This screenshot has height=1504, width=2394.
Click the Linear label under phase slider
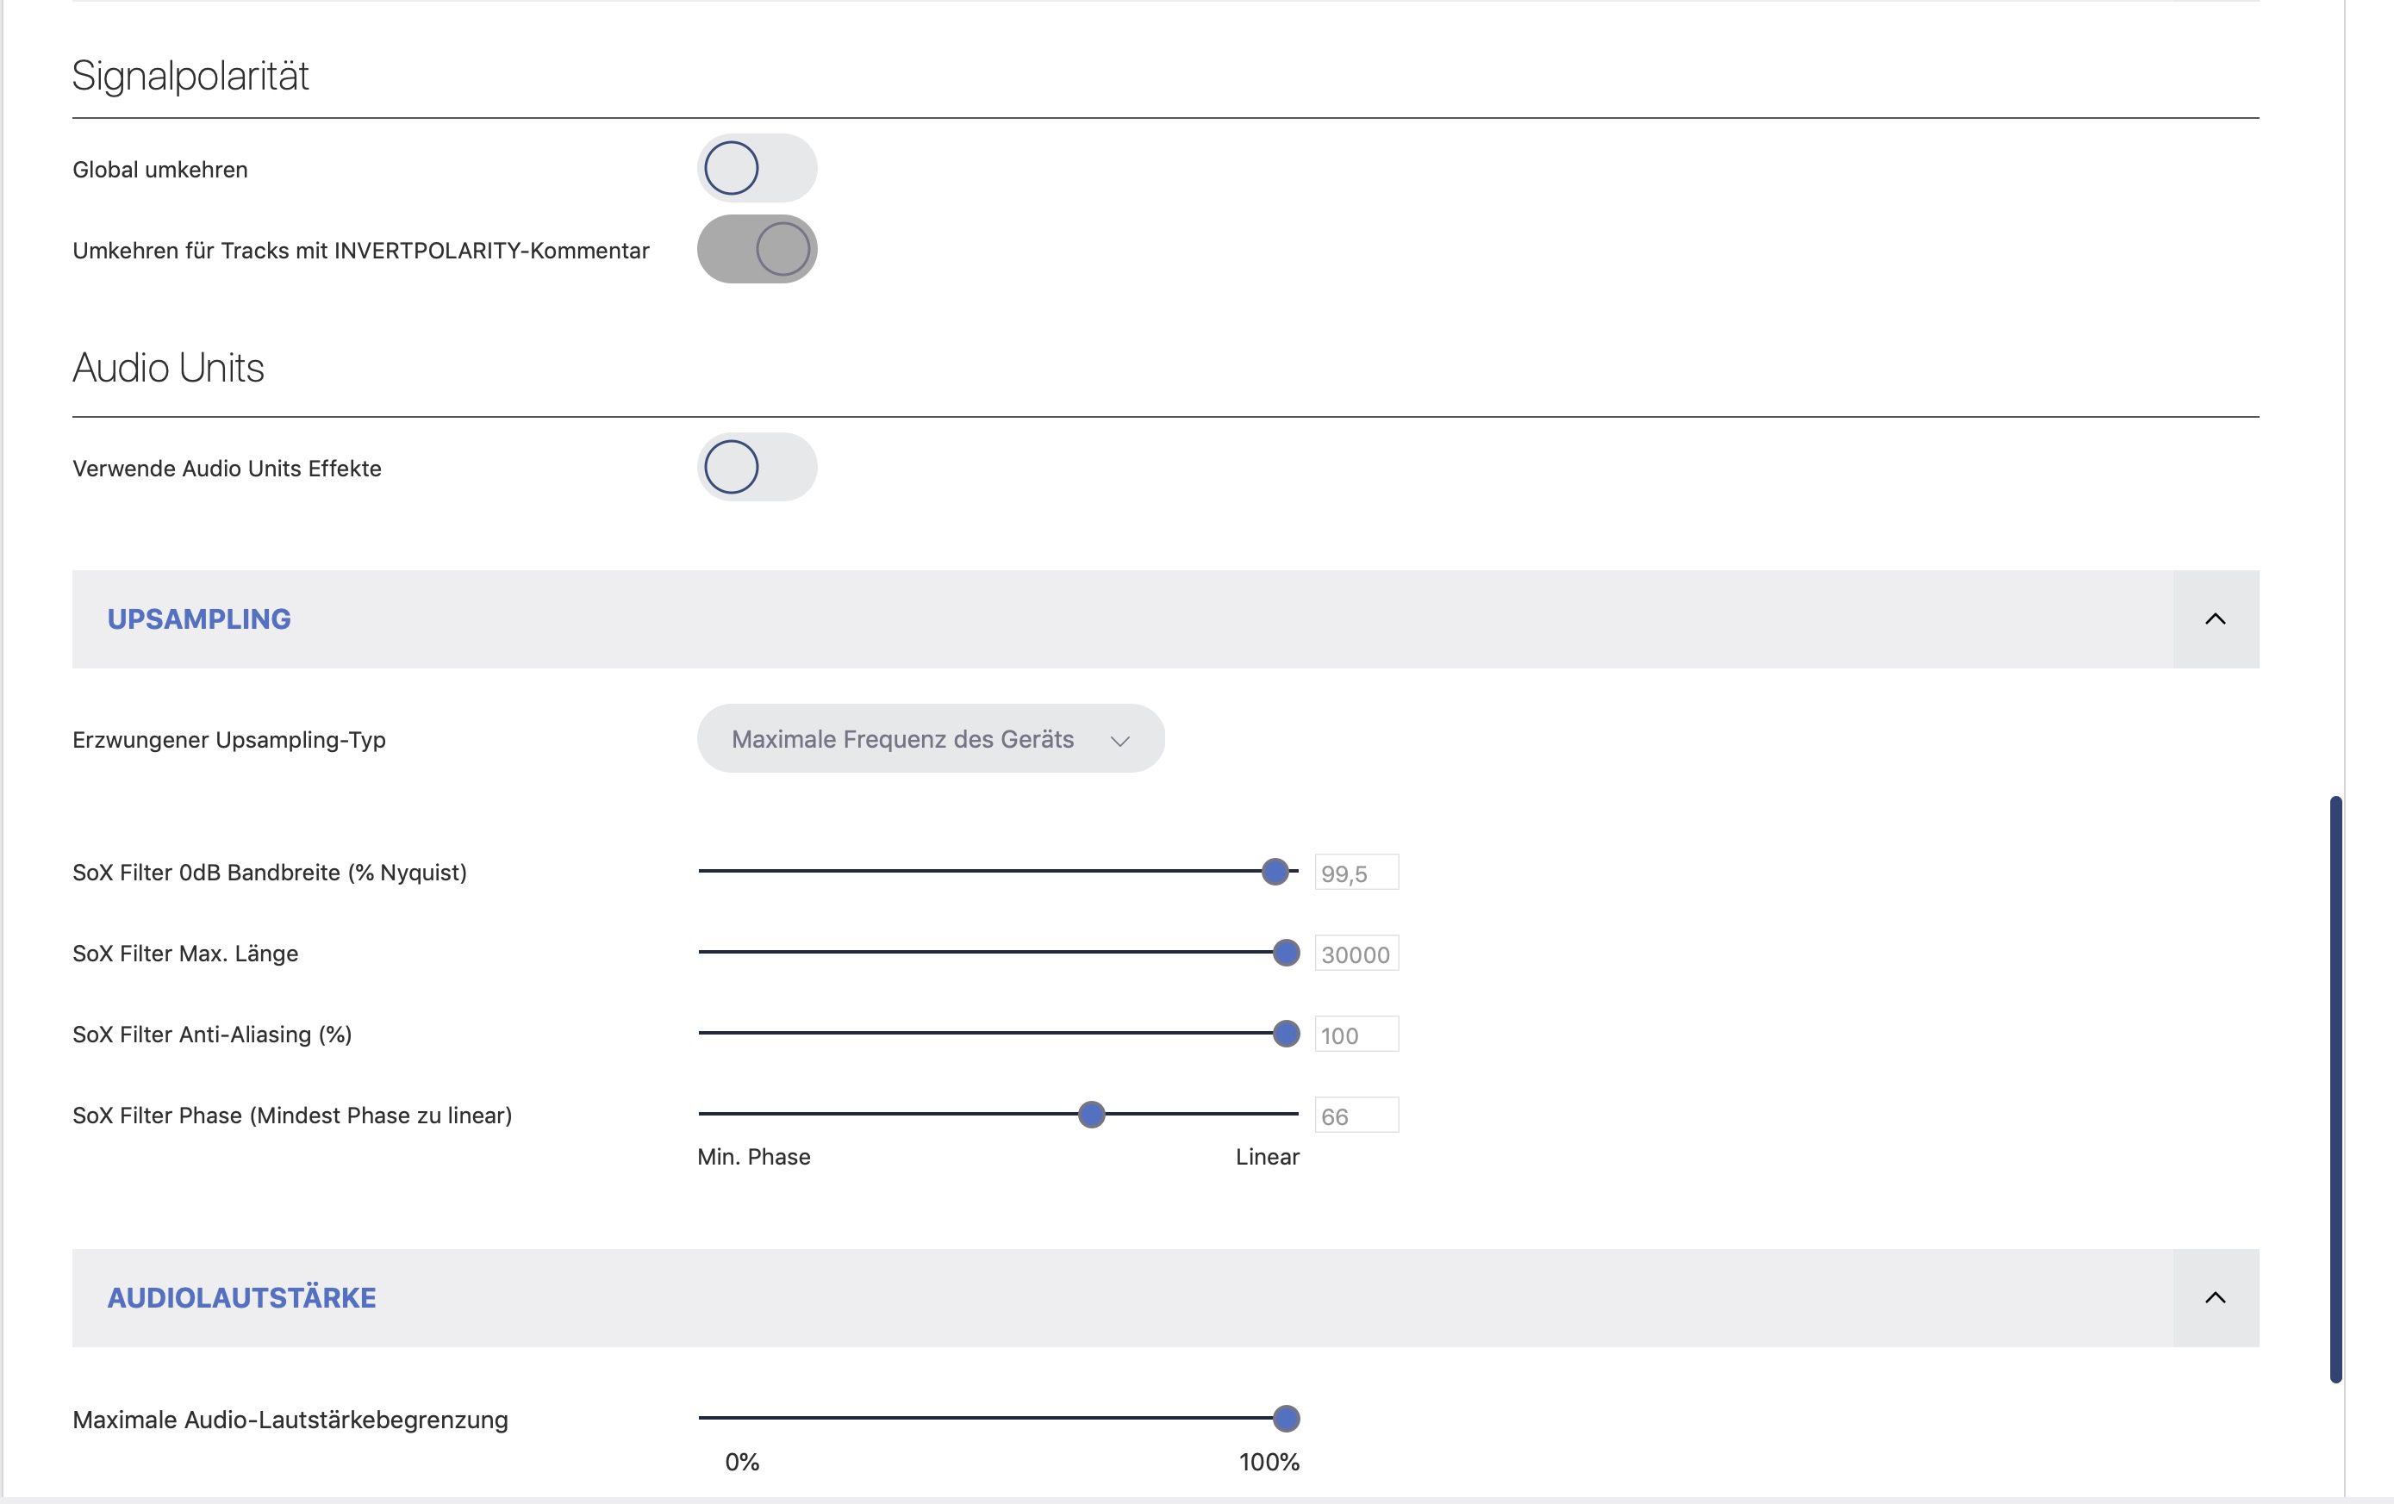click(1267, 1157)
